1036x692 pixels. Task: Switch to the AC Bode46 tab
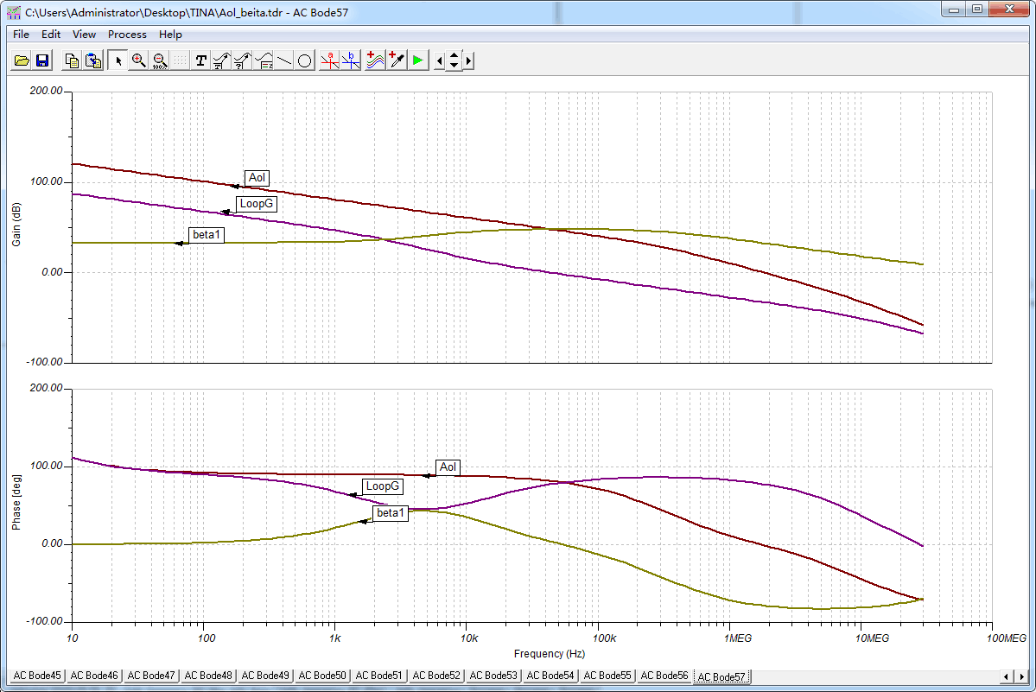[94, 676]
